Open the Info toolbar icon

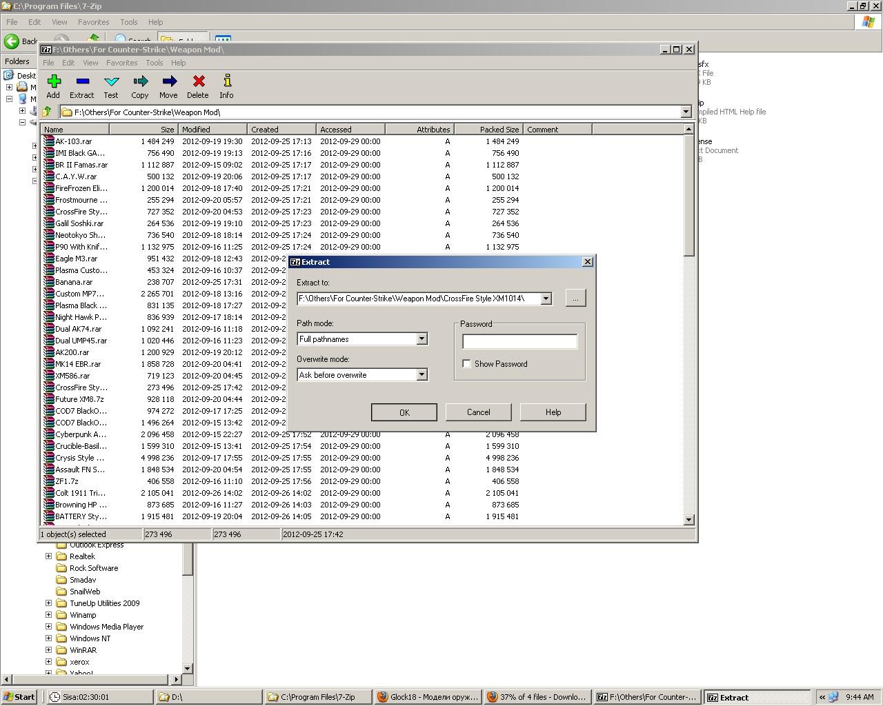226,82
